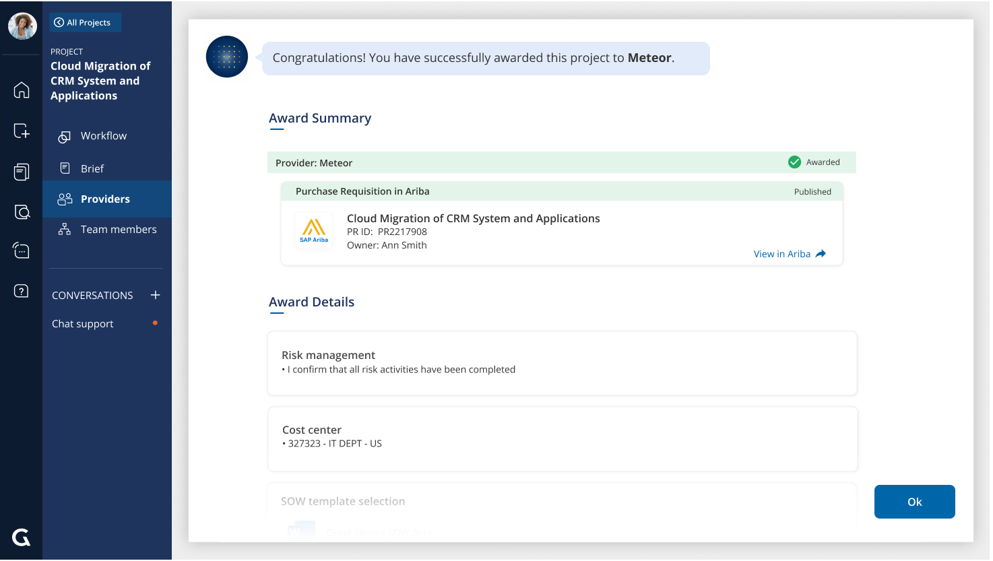Open the help question mark icon
The image size is (993, 561).
22,291
